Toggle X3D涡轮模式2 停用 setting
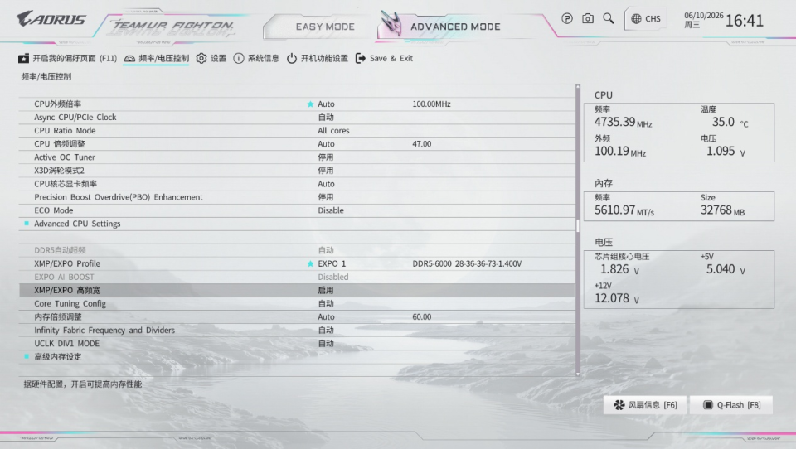 pyautogui.click(x=326, y=171)
